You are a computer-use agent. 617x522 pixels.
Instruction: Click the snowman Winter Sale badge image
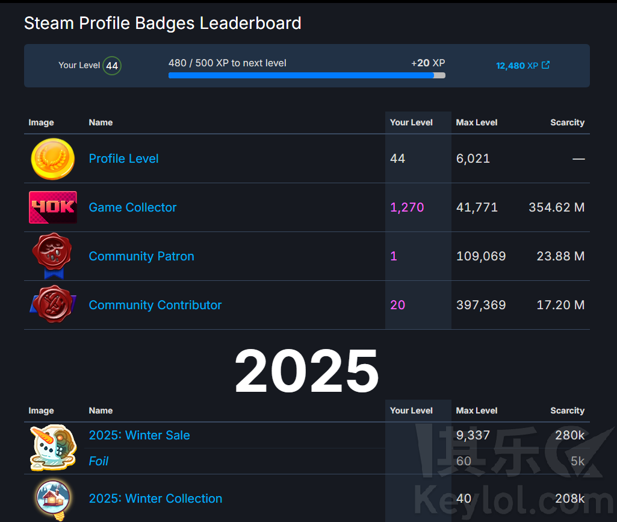[x=53, y=448]
